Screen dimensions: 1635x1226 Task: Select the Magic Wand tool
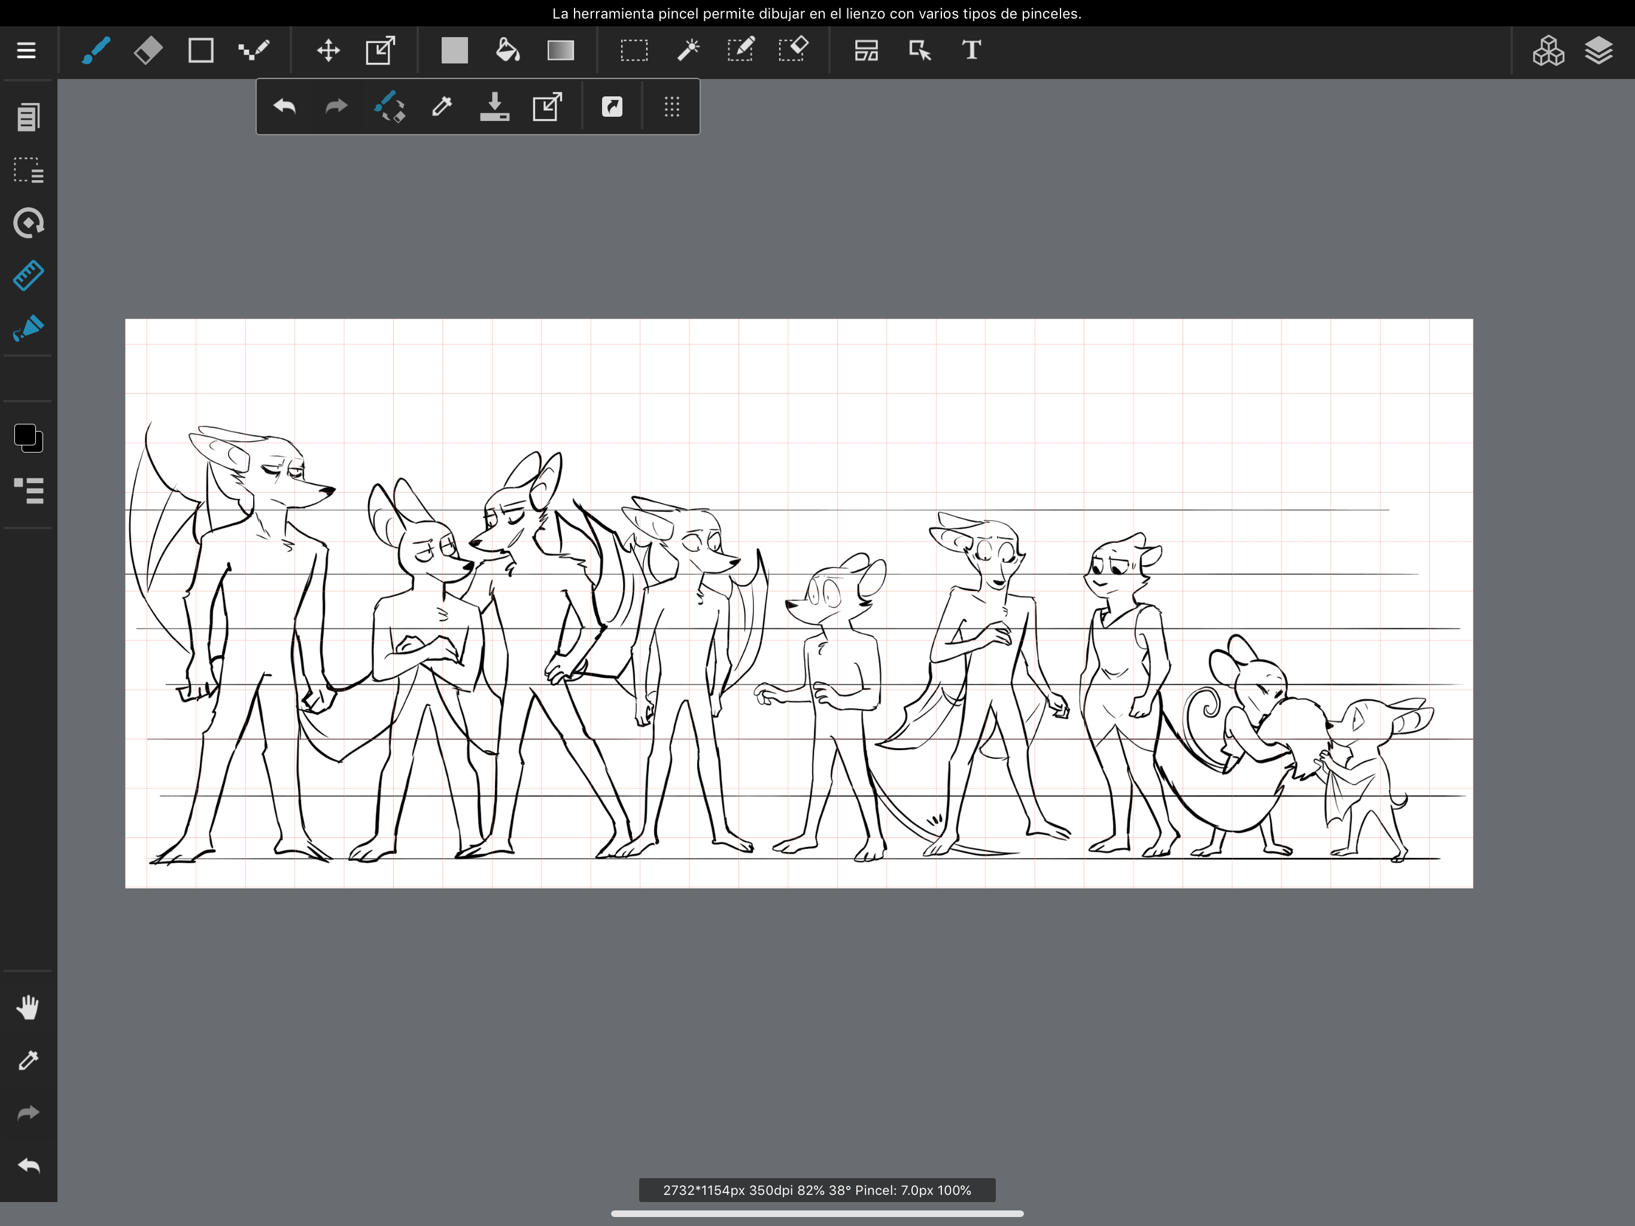[x=688, y=50]
